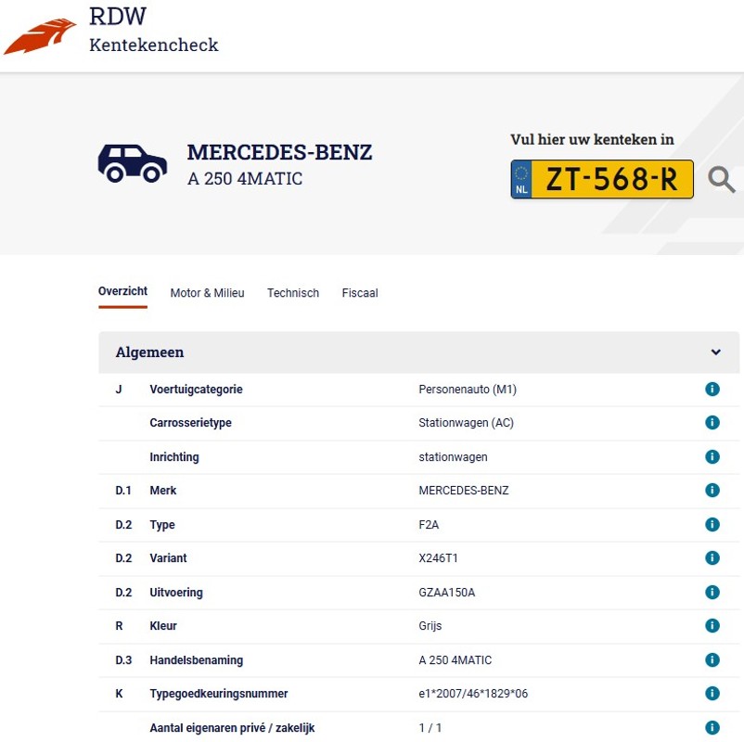Click the license plate input field

click(602, 179)
